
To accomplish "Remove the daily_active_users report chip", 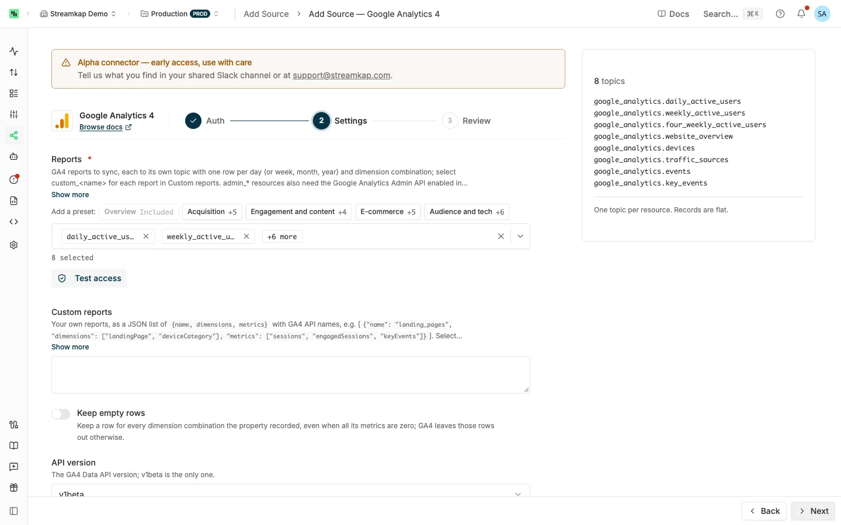I will [x=146, y=237].
